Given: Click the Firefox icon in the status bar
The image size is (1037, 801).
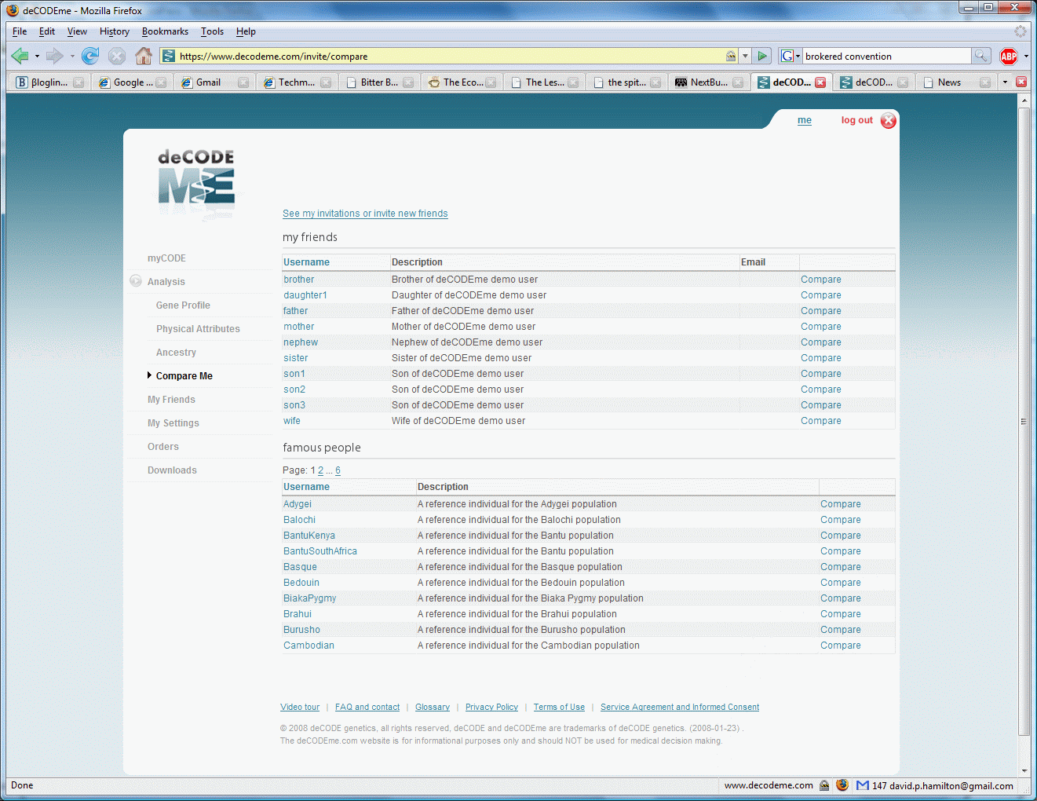Looking at the screenshot, I should click(x=842, y=785).
